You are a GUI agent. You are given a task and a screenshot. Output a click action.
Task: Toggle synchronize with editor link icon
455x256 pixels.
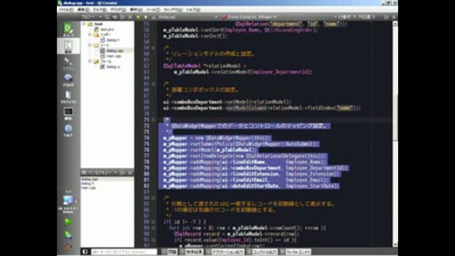coord(115,17)
